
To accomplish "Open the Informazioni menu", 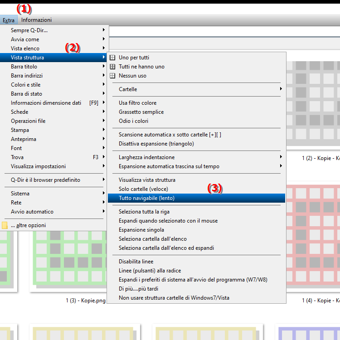I will (36, 20).
